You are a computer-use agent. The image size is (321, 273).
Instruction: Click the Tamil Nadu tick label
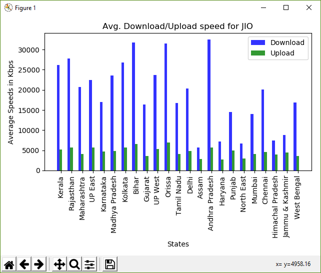click(178, 195)
